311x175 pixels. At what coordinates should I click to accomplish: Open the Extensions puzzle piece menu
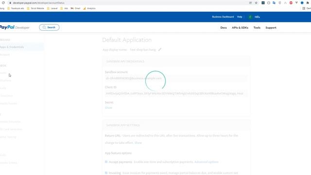coord(308,3)
